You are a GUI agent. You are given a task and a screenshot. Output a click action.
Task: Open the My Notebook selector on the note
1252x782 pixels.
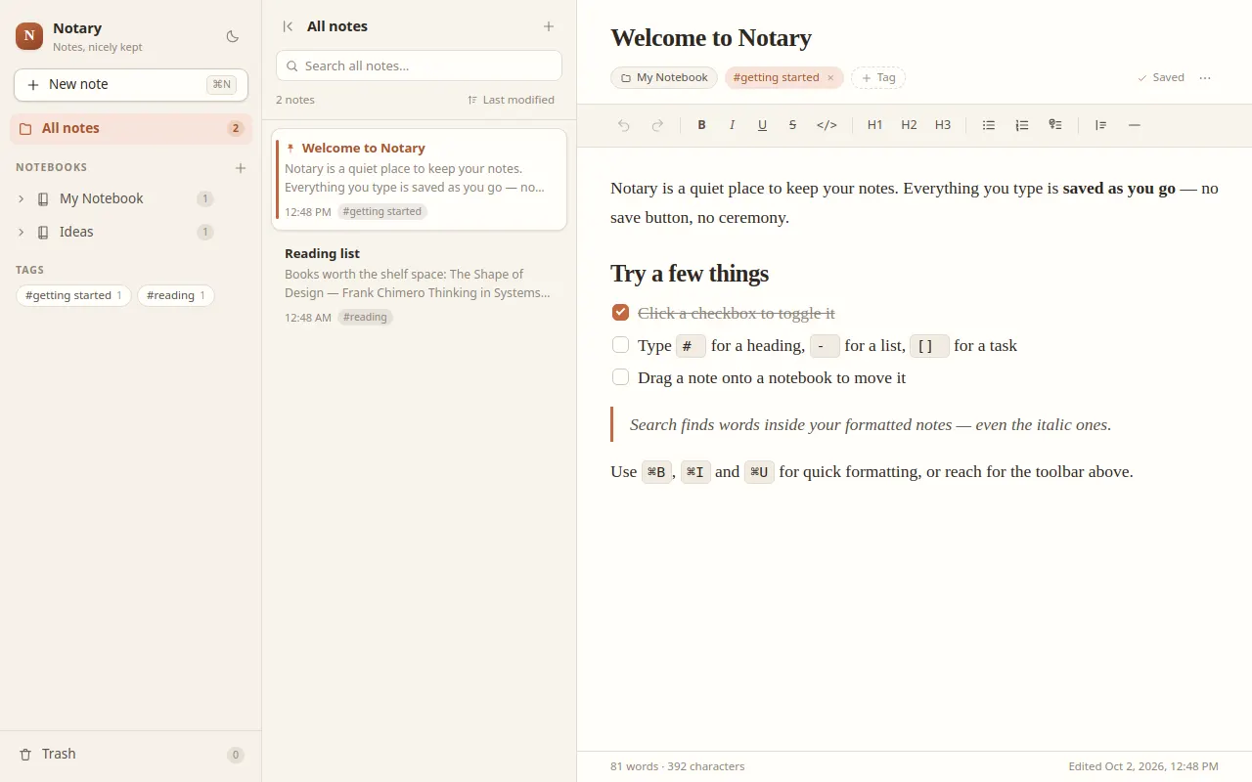pos(664,78)
